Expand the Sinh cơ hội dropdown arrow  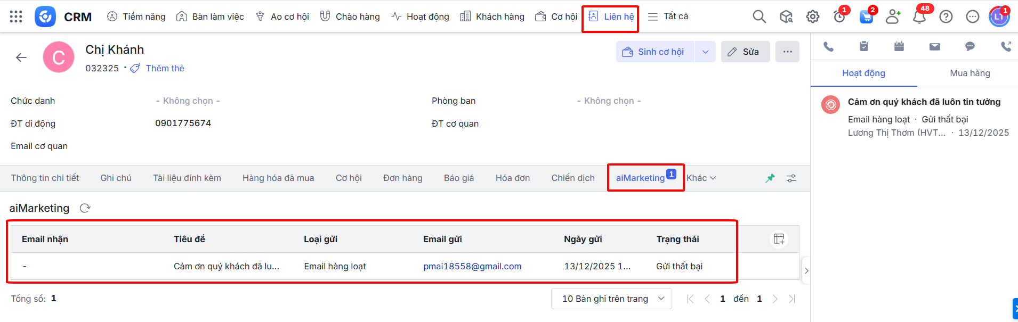click(x=705, y=52)
